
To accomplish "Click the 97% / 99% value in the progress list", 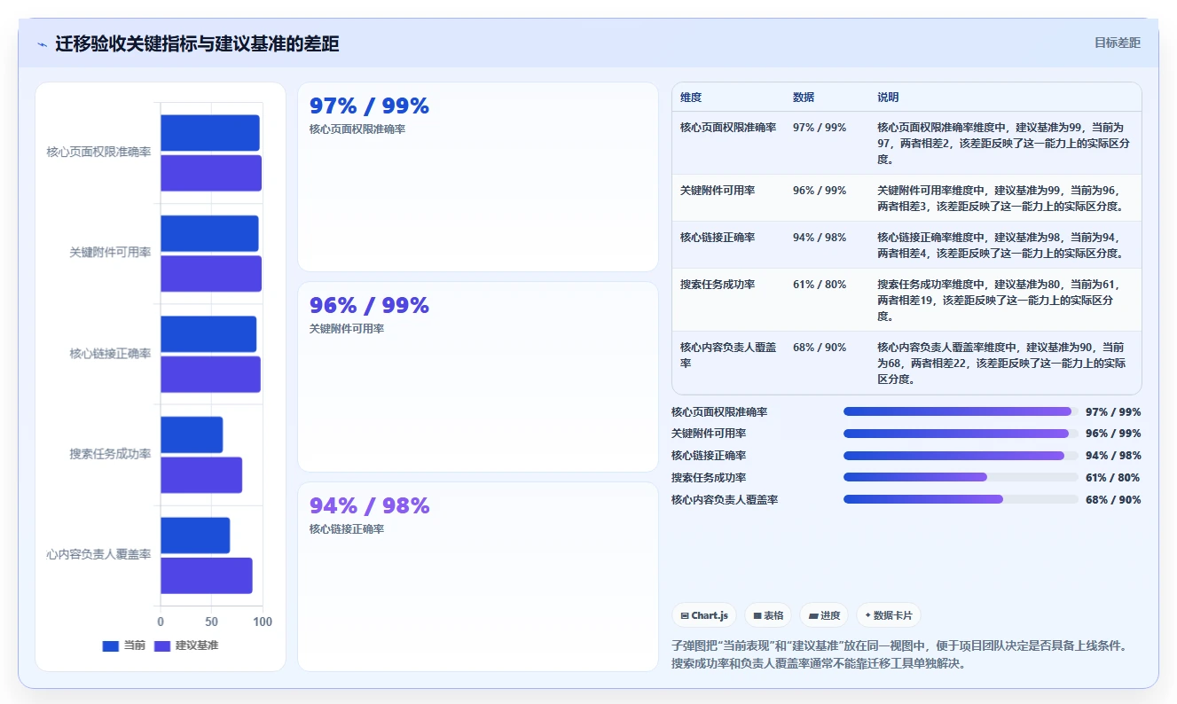I will tap(1113, 412).
